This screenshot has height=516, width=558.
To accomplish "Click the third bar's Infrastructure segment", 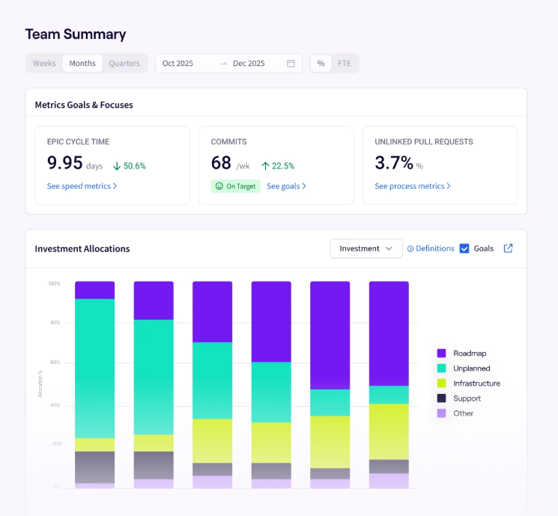I will tap(213, 441).
